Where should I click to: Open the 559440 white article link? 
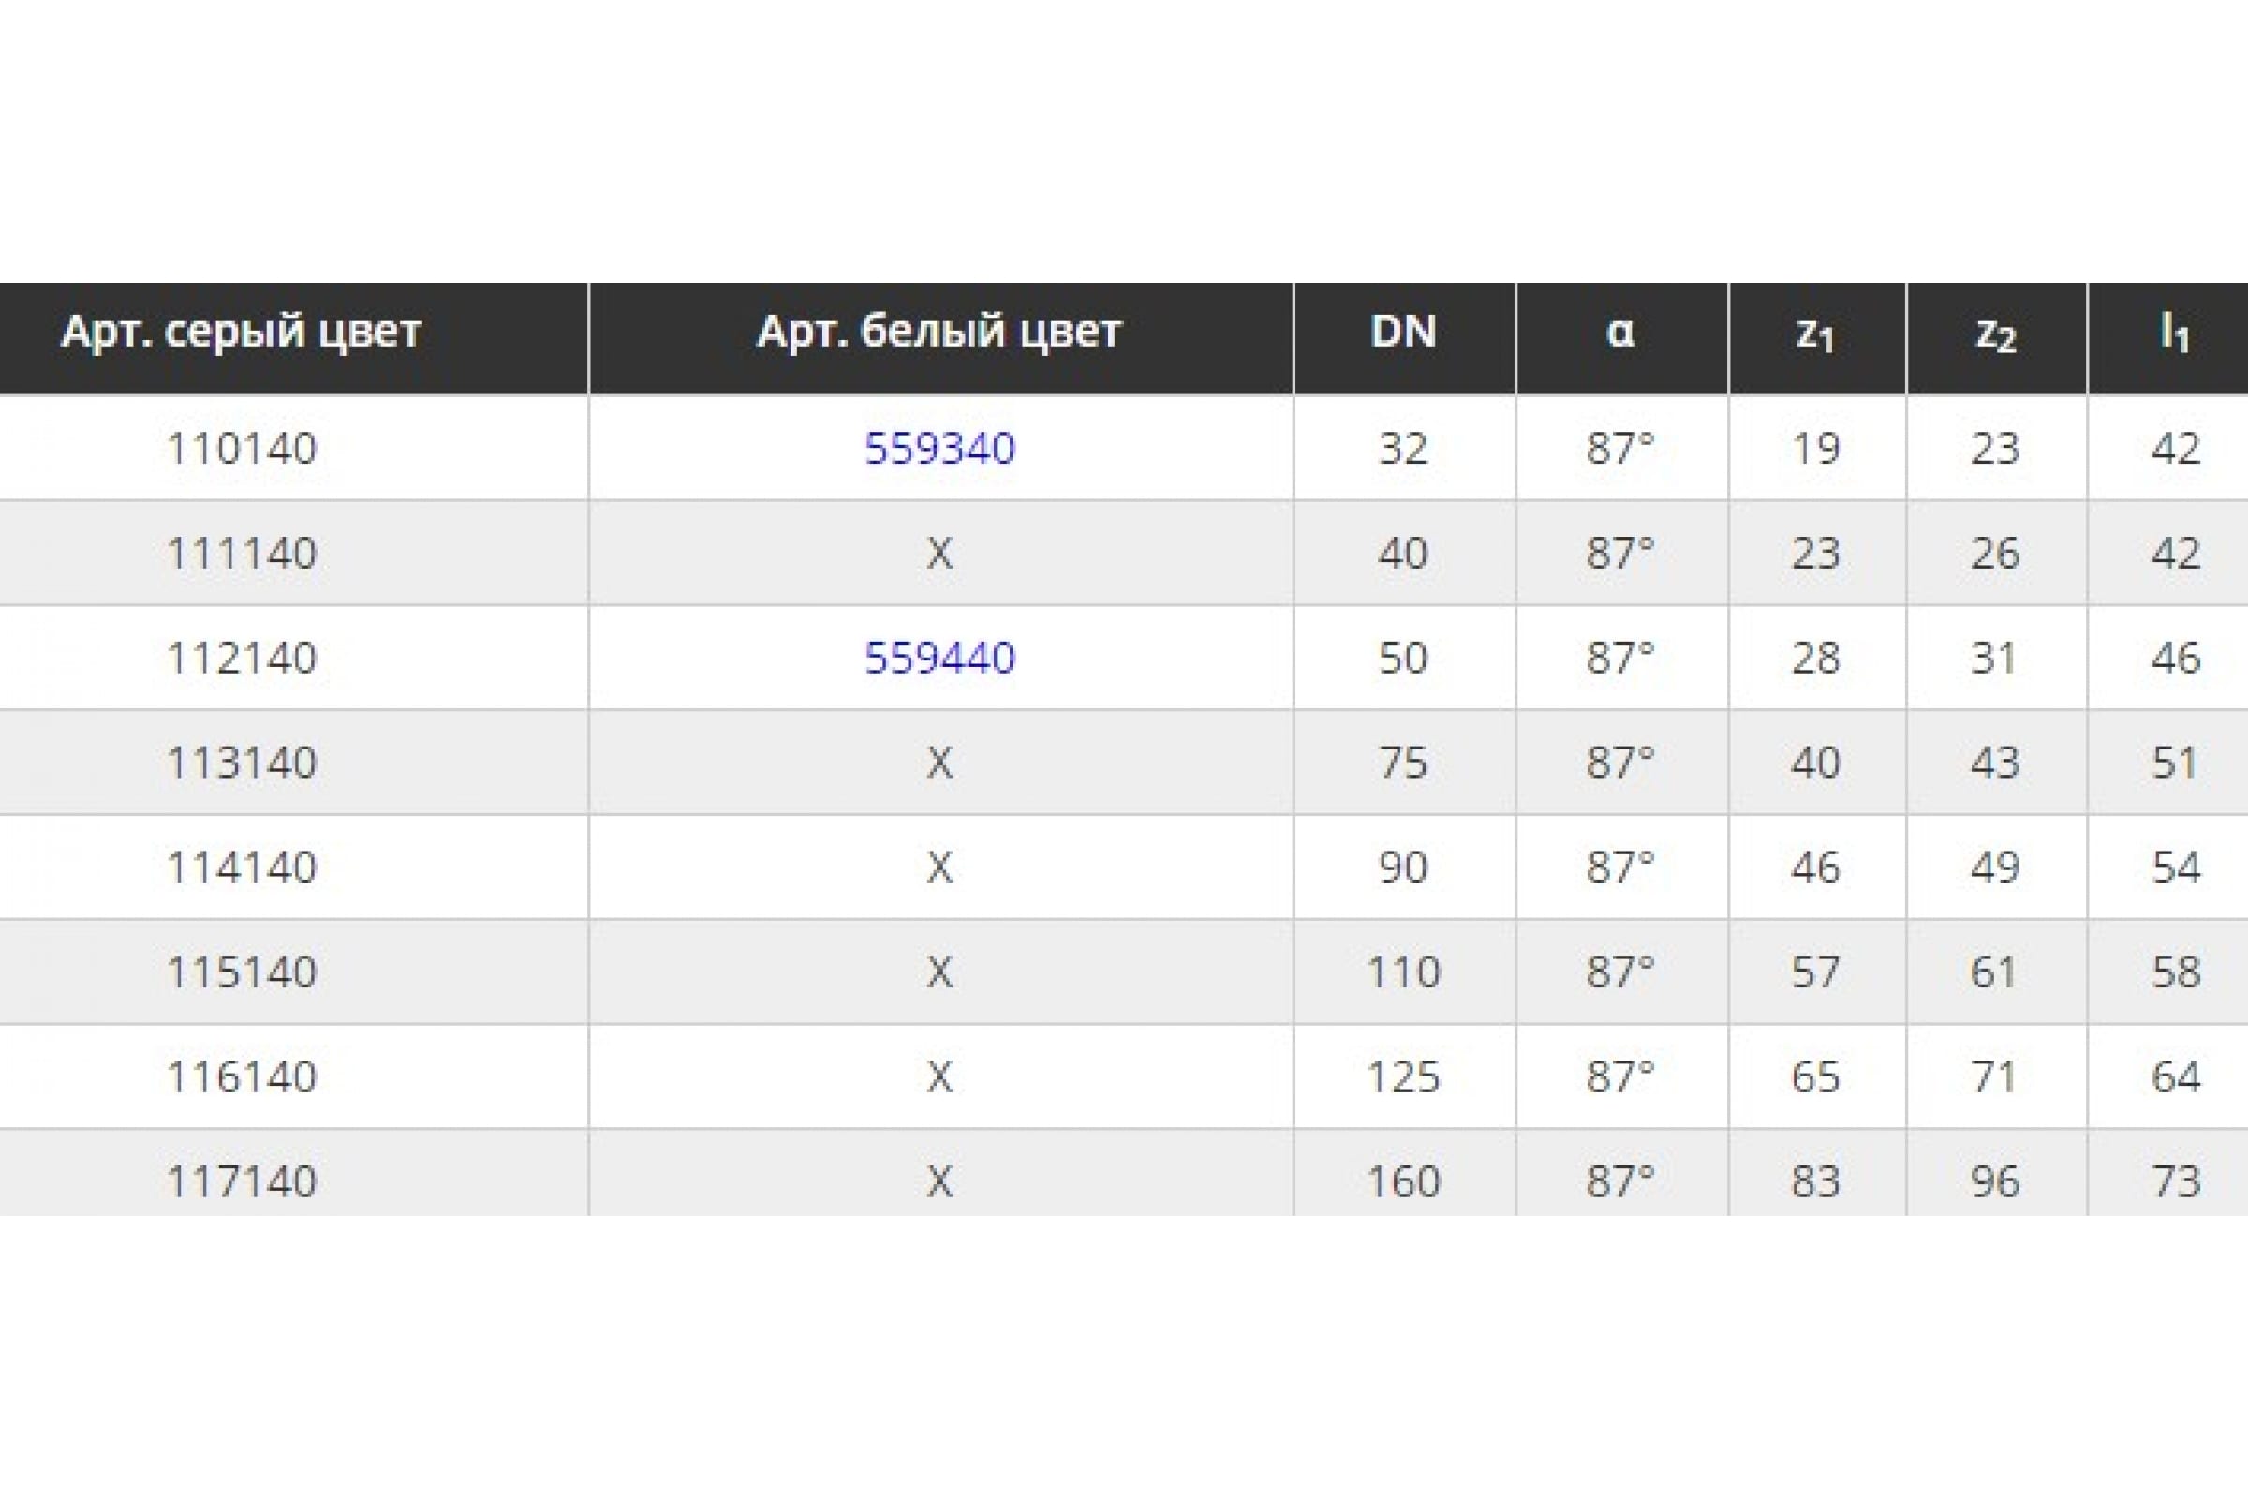939,658
